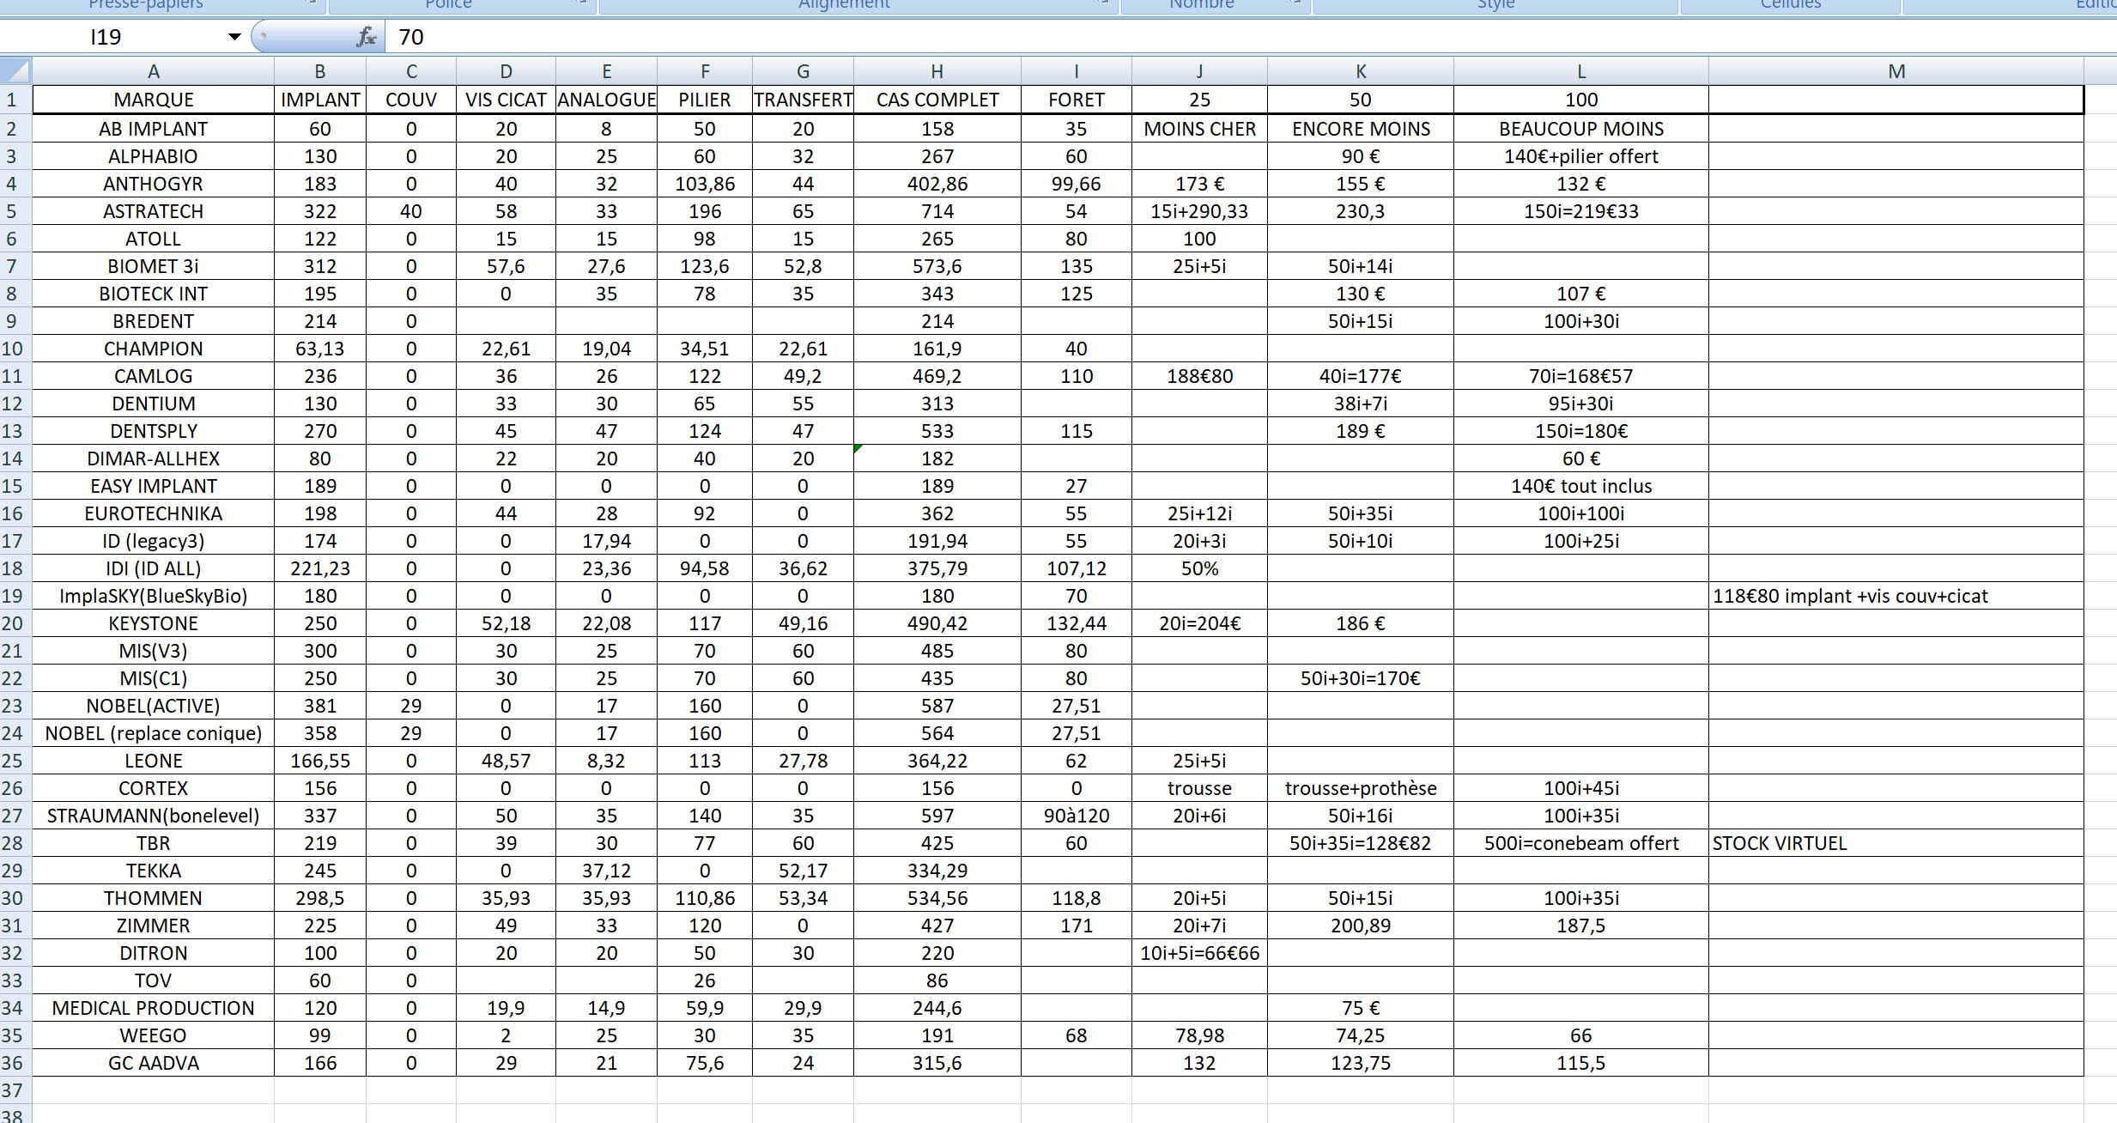Viewport: 2117px width, 1123px height.
Task: Click the MARQUE header cell
Action: pos(153,100)
